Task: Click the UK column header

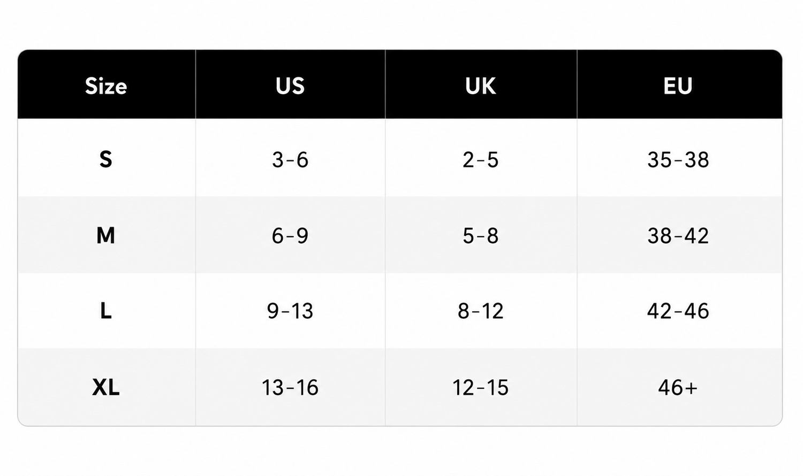Action: (x=480, y=86)
